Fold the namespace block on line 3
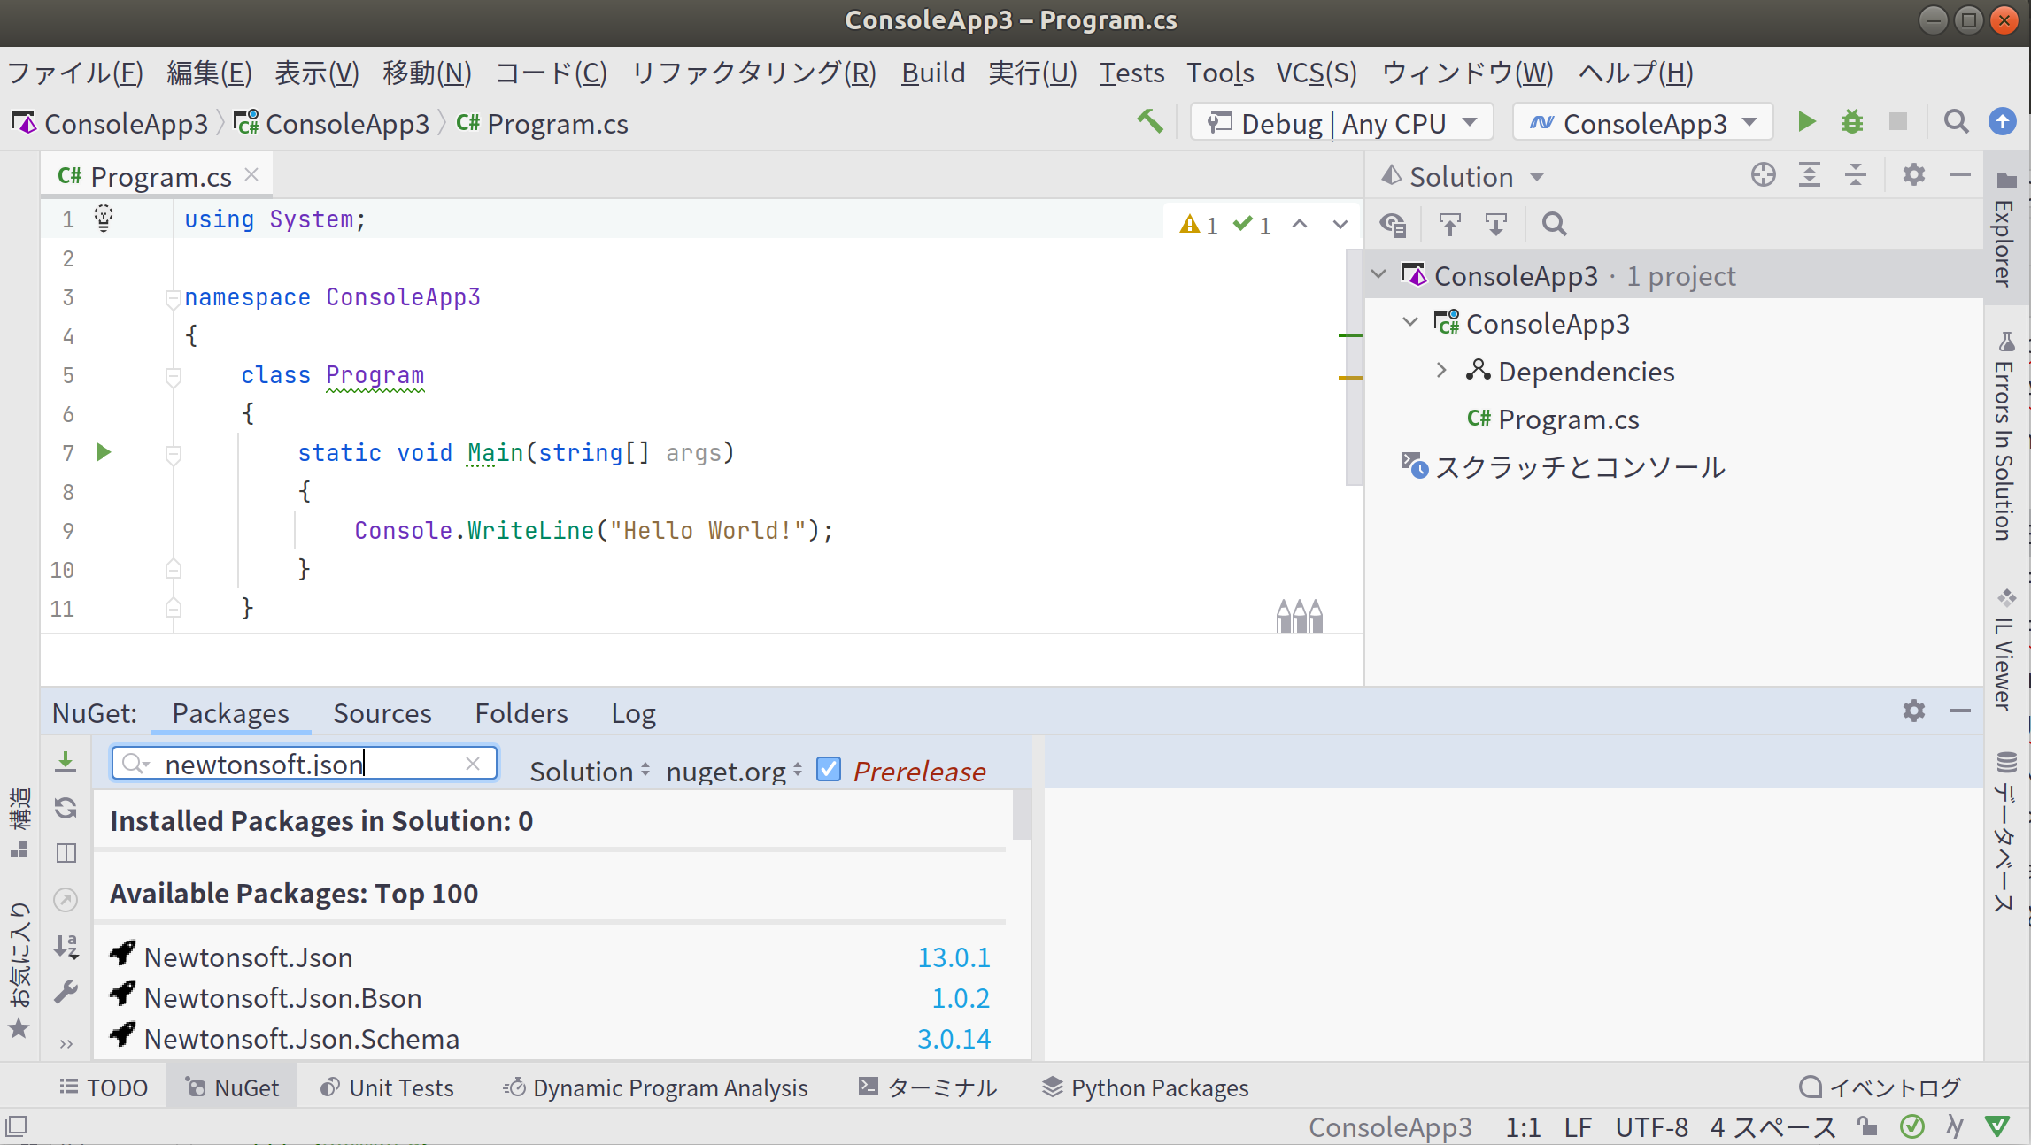Viewport: 2031px width, 1145px height. pos(173,298)
